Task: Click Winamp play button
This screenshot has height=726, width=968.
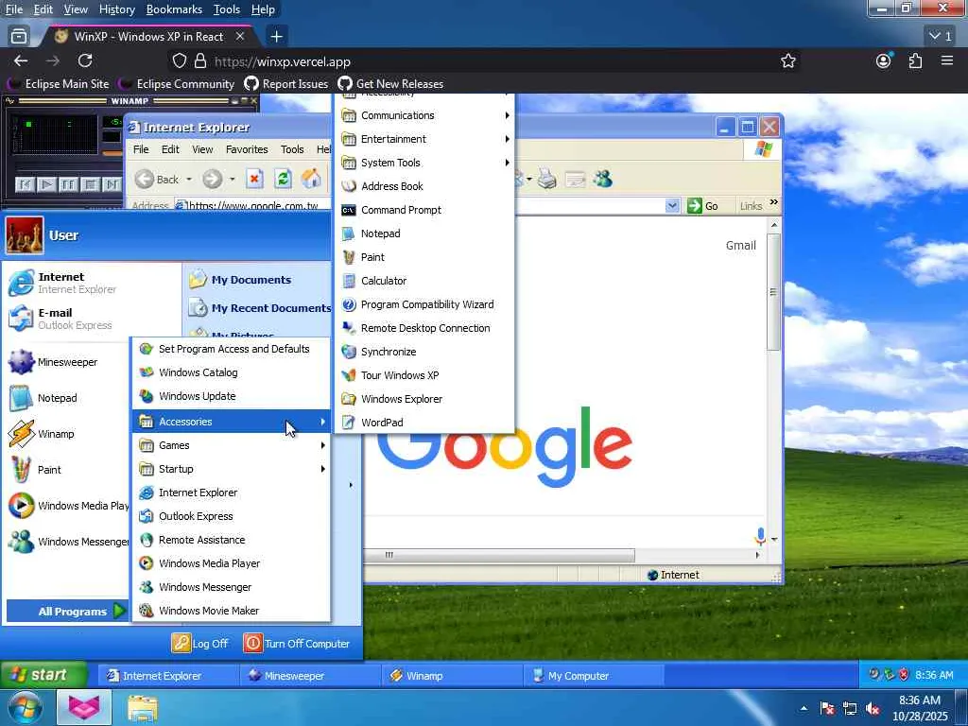Action: (x=46, y=184)
